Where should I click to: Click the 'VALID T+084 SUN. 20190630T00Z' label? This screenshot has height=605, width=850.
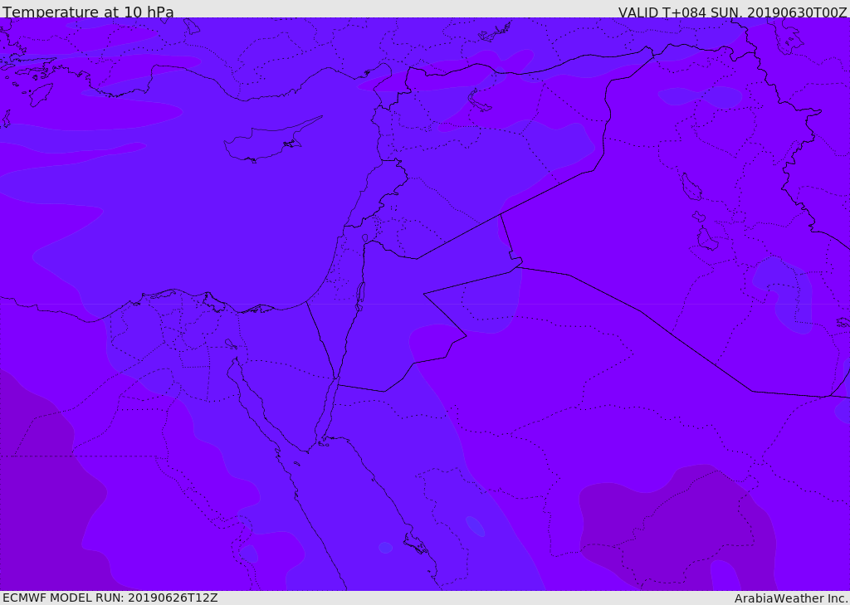(732, 12)
